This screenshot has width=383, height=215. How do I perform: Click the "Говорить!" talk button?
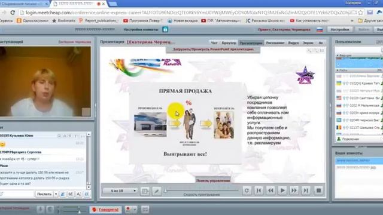105,210
